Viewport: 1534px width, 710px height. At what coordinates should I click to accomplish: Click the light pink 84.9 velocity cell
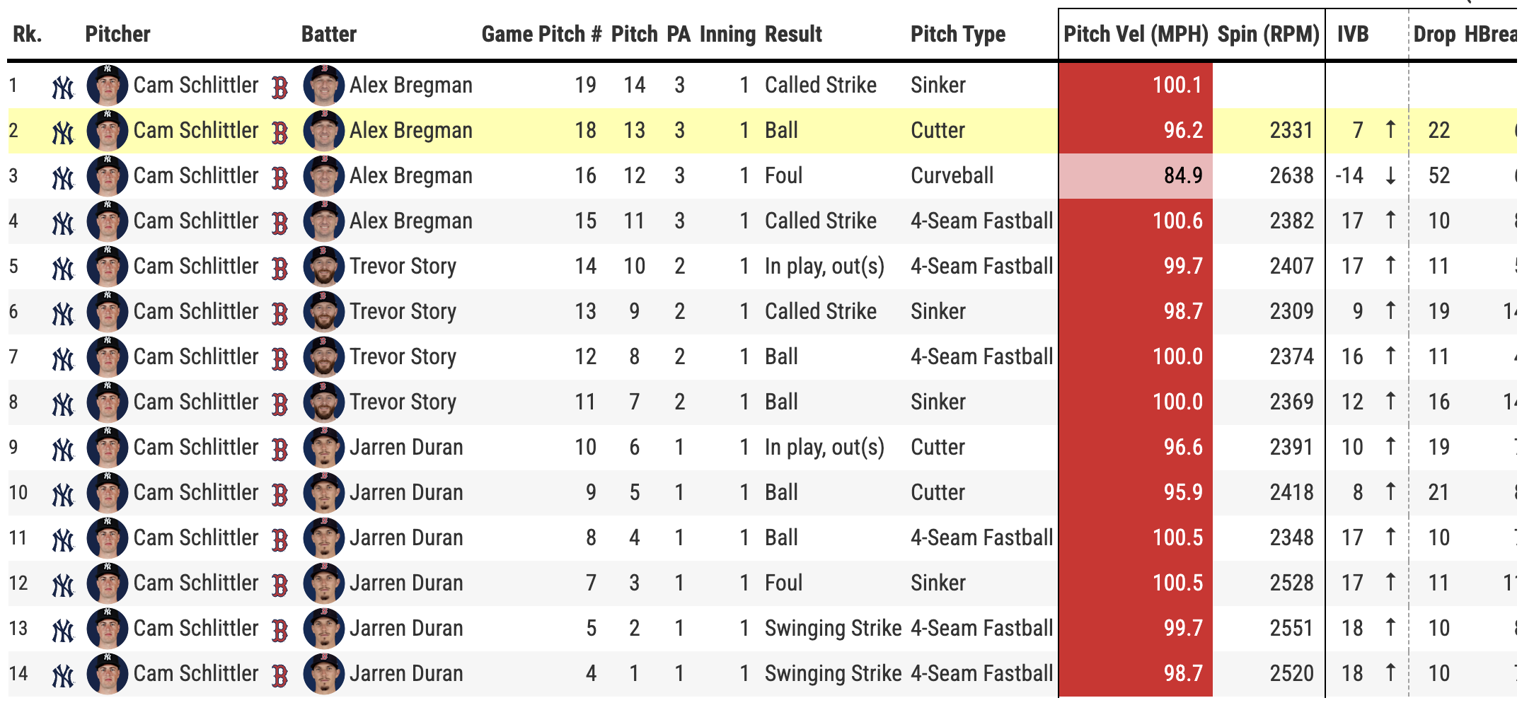[1136, 176]
